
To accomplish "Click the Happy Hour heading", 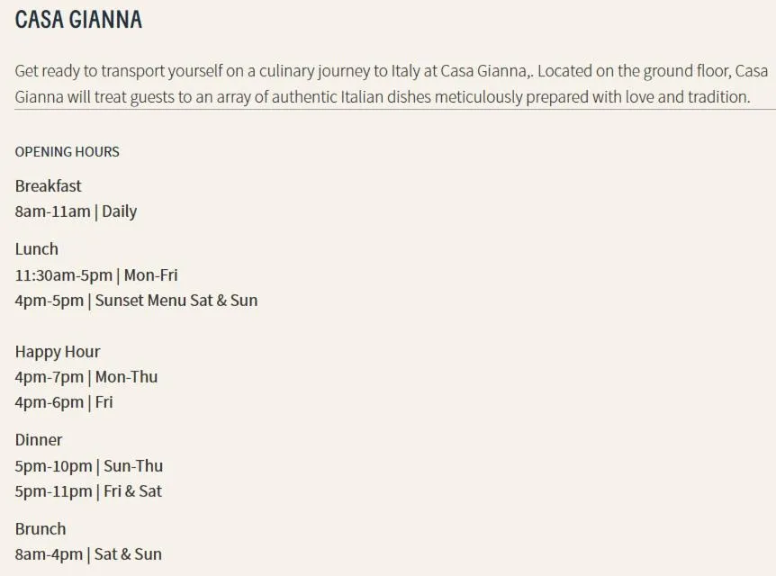I will tap(57, 351).
